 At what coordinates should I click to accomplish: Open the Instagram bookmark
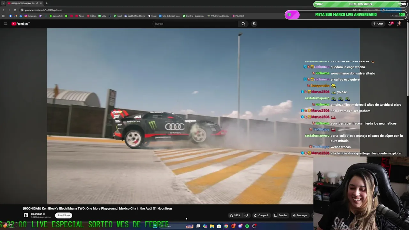(x=31, y=16)
